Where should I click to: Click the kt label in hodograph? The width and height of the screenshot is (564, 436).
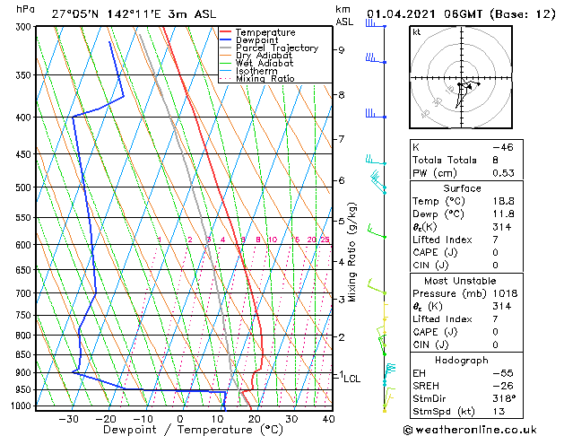(417, 32)
